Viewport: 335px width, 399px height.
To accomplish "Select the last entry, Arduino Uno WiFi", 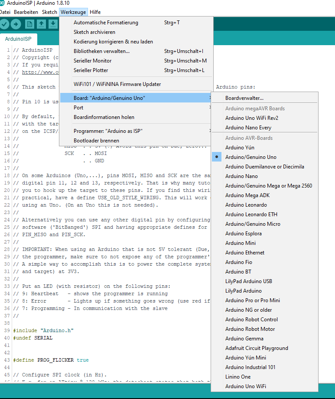I will coord(265,386).
